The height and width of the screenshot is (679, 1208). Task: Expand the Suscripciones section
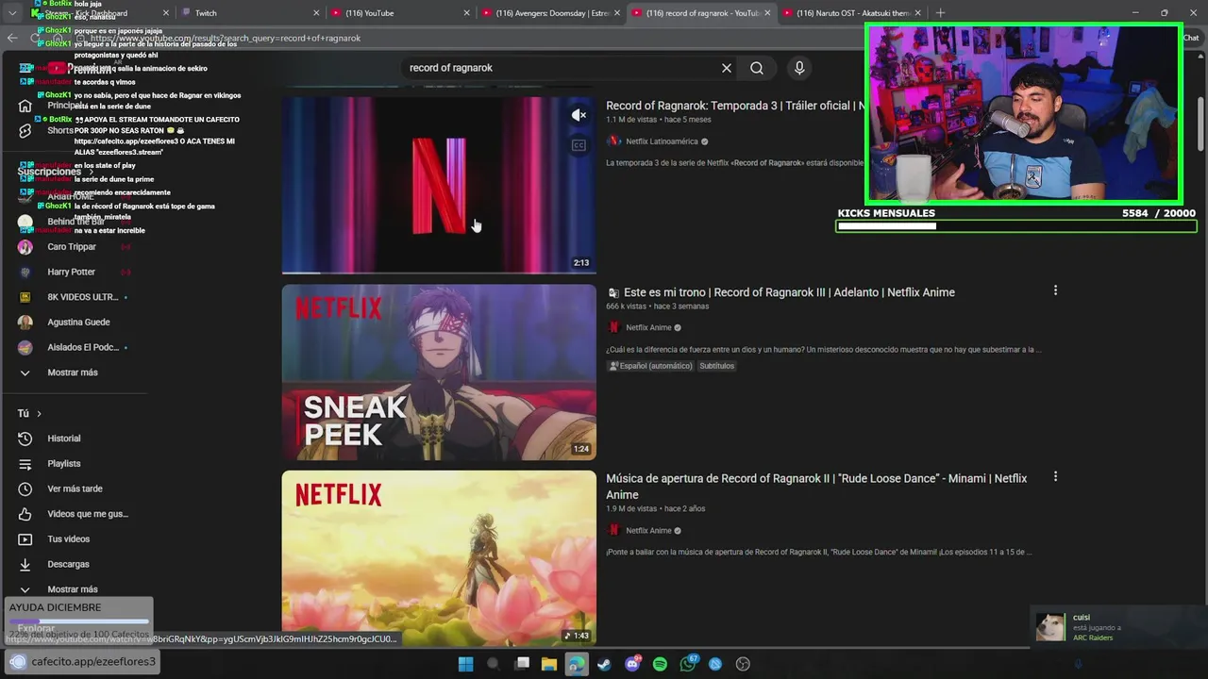point(54,172)
